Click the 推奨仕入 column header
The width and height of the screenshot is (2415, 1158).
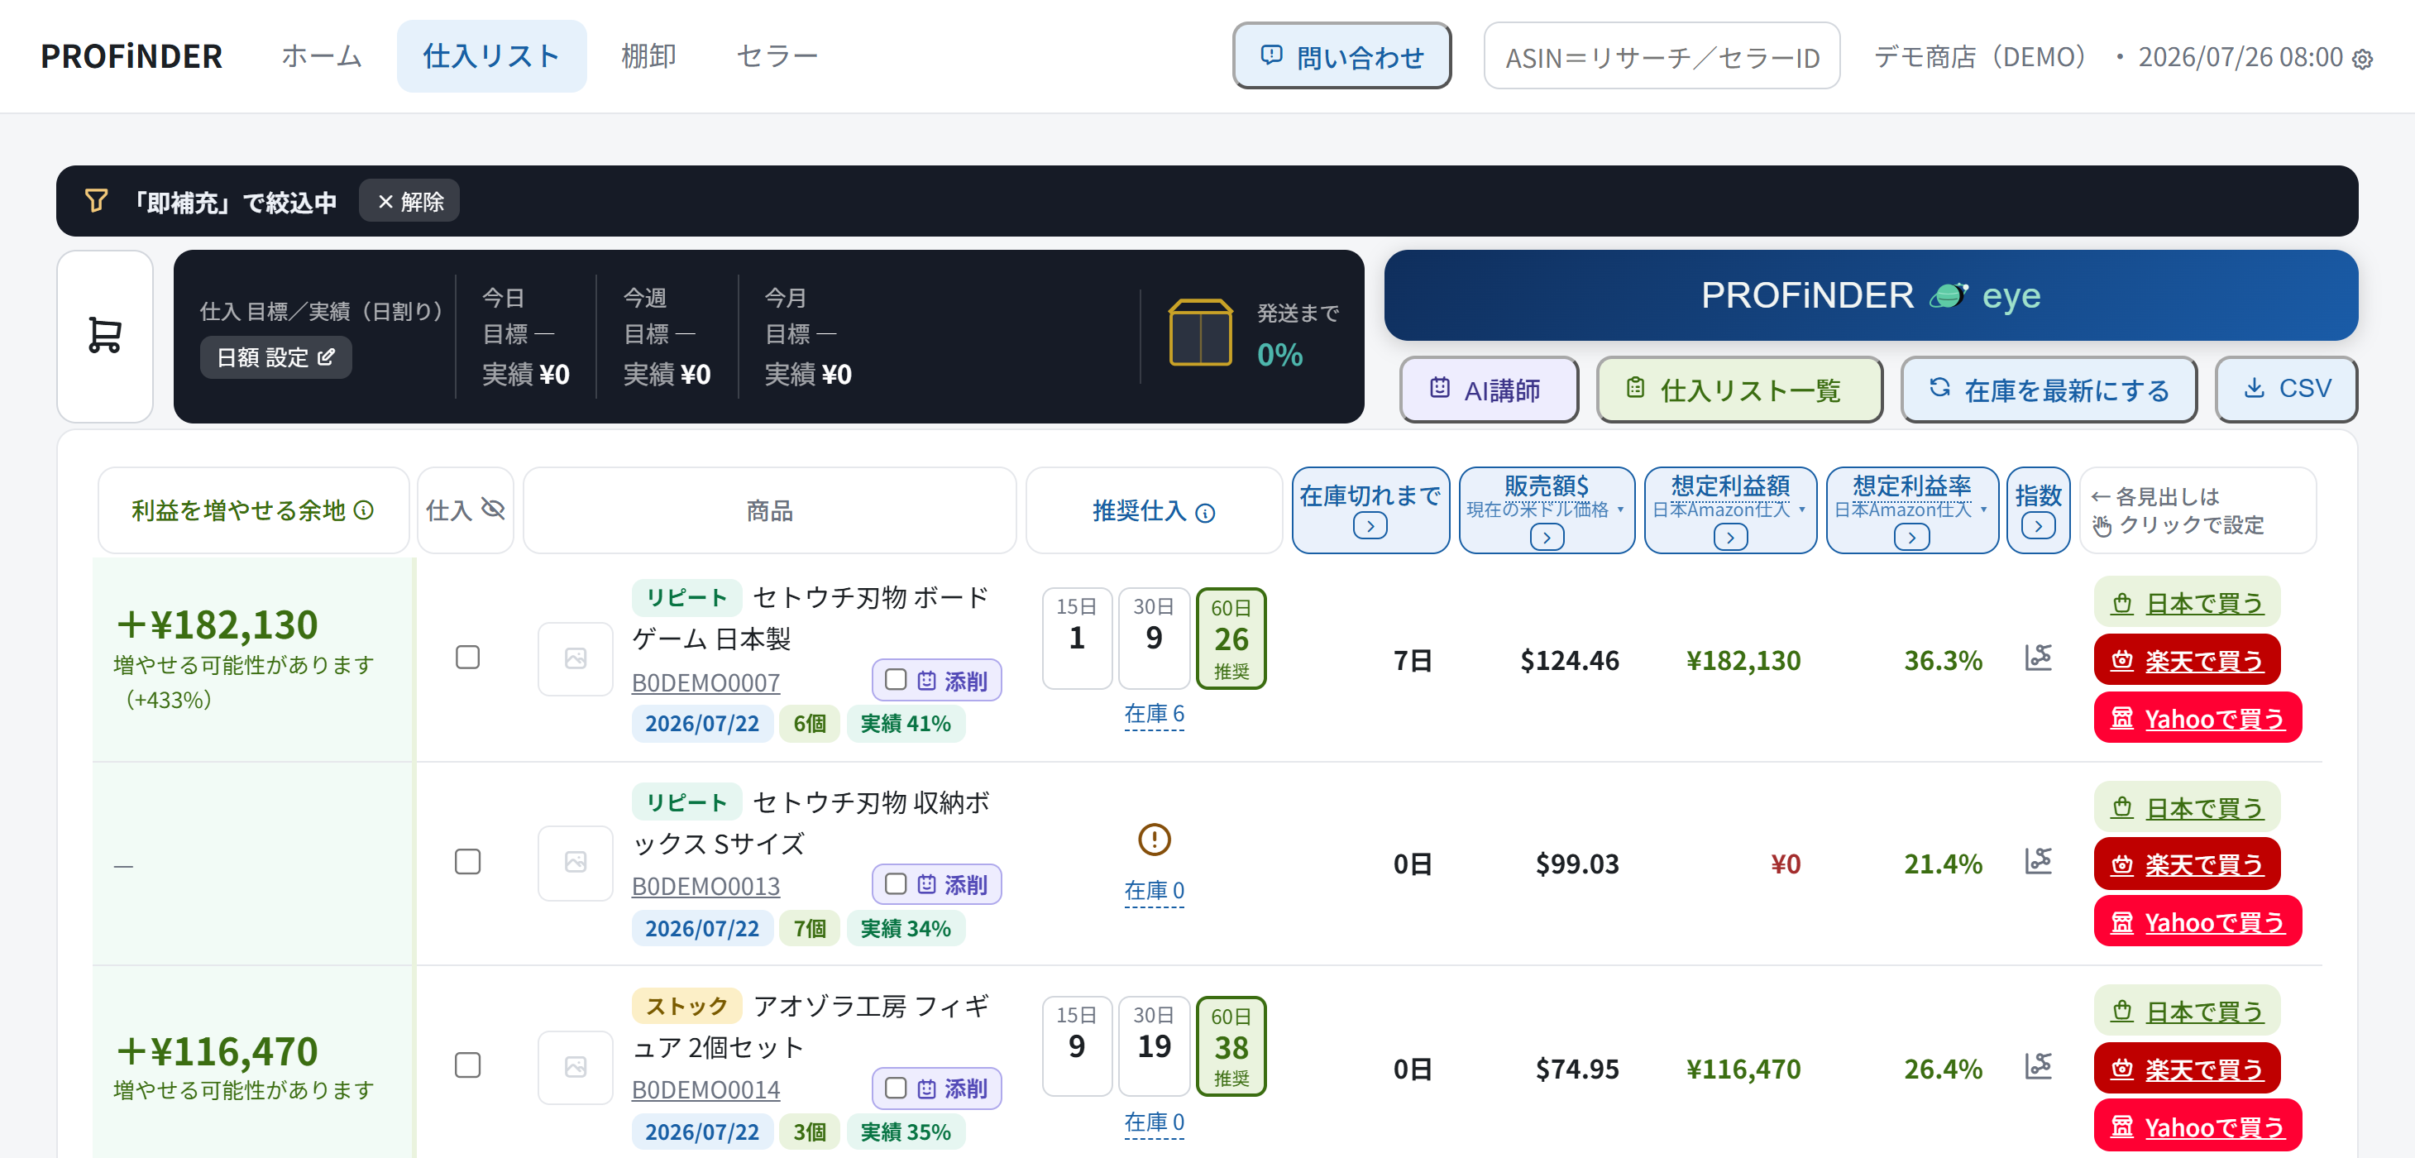[x=1154, y=511]
